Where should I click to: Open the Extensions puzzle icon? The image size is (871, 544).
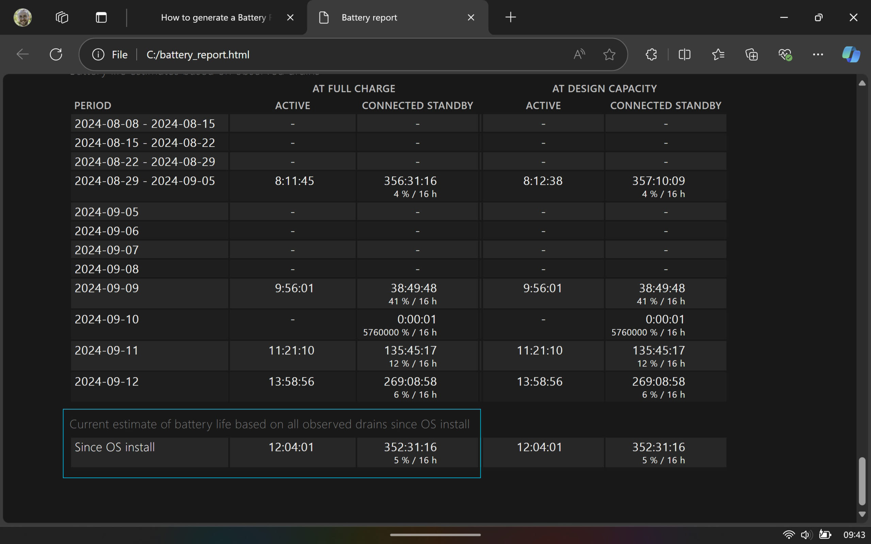(651, 54)
